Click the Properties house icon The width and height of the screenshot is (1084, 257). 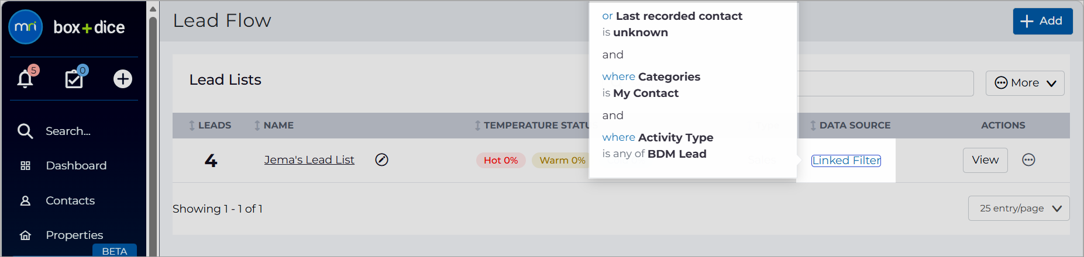point(25,235)
